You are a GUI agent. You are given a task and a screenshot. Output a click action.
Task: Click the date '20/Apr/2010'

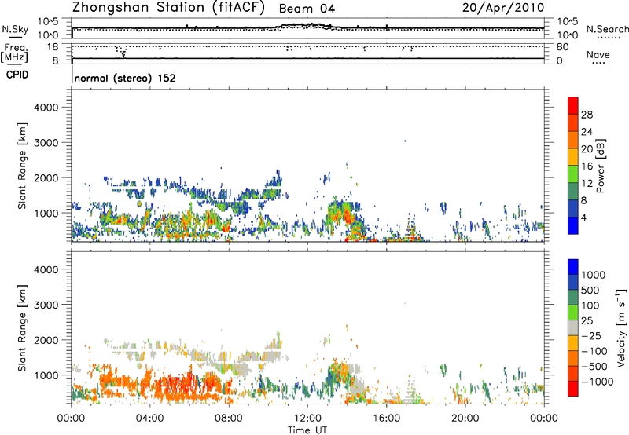[x=503, y=8]
